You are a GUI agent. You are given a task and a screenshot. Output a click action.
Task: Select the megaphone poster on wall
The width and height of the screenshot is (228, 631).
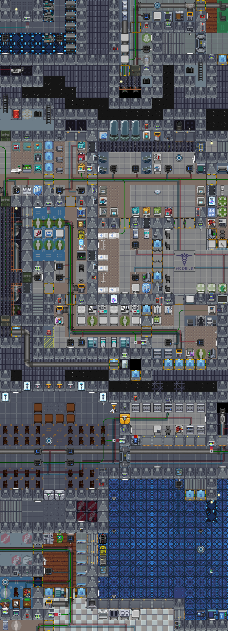[x=157, y=158]
